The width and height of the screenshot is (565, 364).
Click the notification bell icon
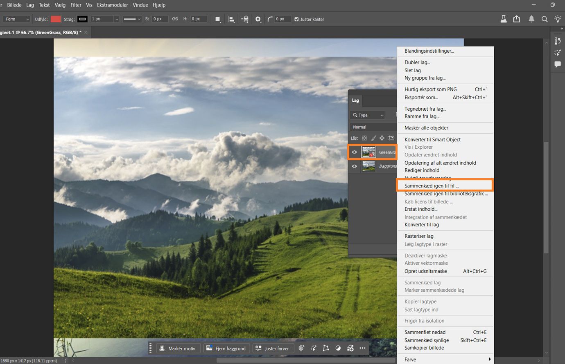531,19
